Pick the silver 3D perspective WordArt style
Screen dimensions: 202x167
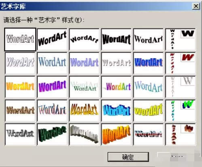[84, 134]
